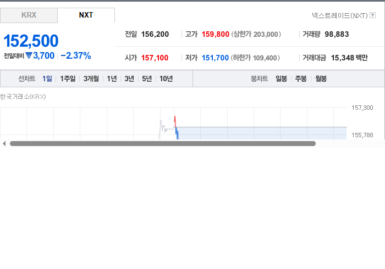385x269 pixels.
Task: Click the current price 152,500
Action: click(31, 41)
